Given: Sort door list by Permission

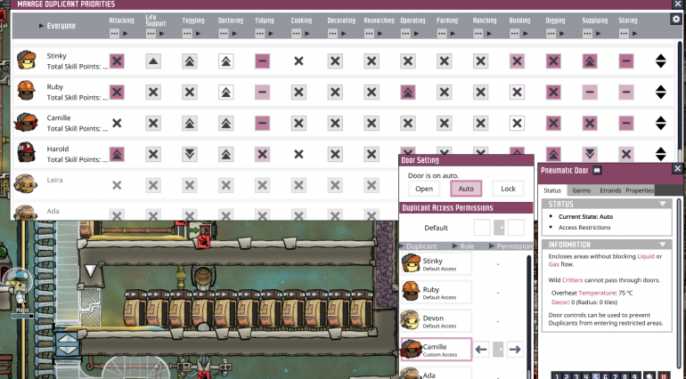Looking at the screenshot, I should 510,246.
